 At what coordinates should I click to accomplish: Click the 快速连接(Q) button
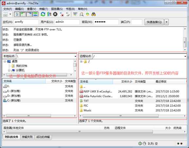(x=154, y=22)
